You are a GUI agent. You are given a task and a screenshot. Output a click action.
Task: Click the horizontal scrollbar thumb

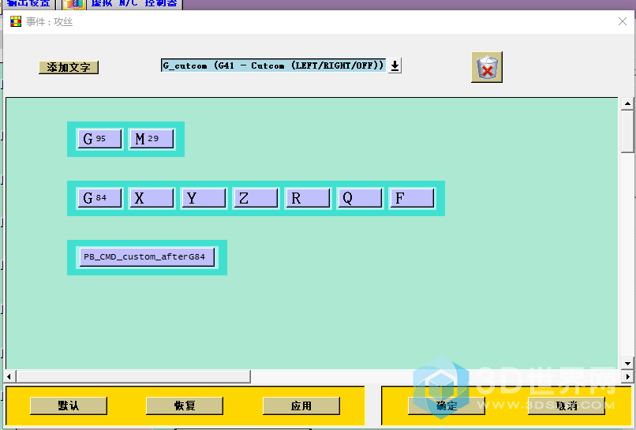coord(133,376)
